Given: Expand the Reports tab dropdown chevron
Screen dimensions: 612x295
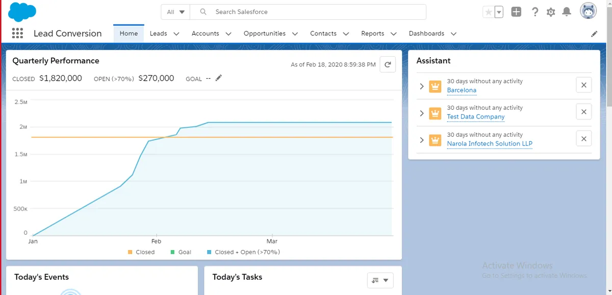Looking at the screenshot, I should pos(393,34).
